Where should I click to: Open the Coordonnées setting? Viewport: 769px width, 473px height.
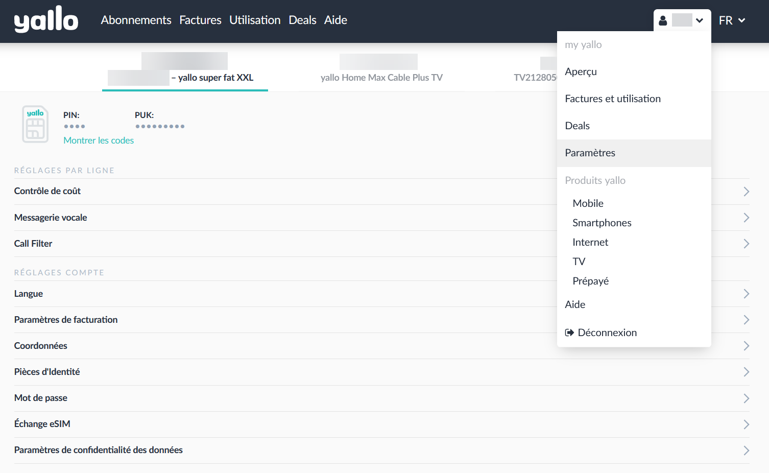(x=382, y=346)
